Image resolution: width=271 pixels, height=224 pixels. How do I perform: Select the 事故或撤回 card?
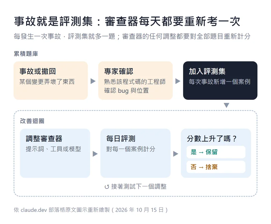tap(50, 81)
